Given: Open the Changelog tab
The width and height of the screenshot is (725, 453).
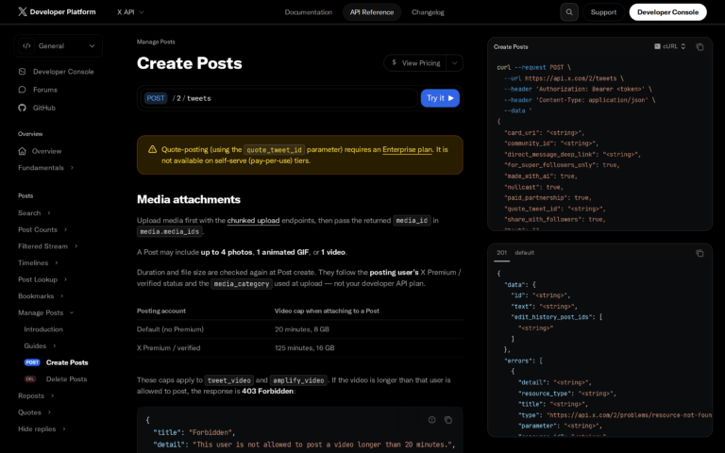Looking at the screenshot, I should click(428, 12).
